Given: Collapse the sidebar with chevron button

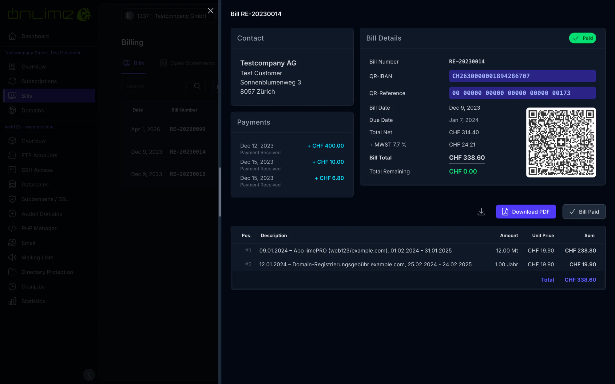Looking at the screenshot, I should point(89,375).
